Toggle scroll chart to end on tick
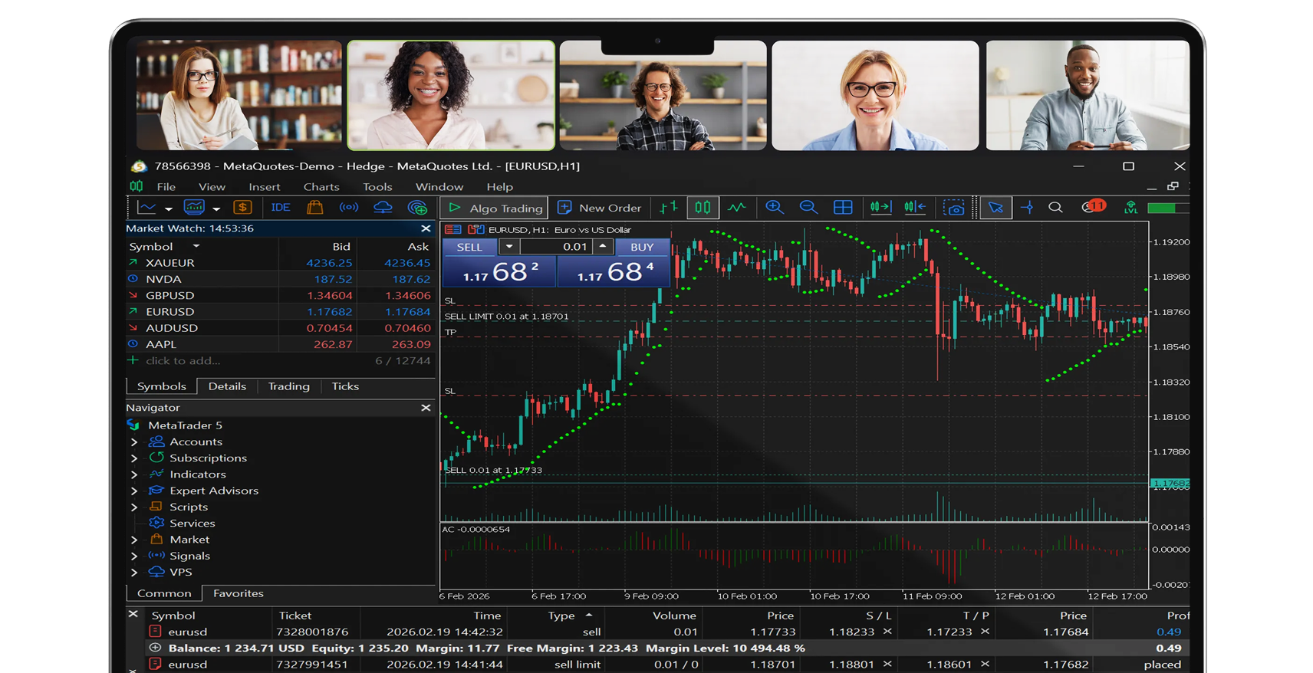The image size is (1313, 673). 880,208
